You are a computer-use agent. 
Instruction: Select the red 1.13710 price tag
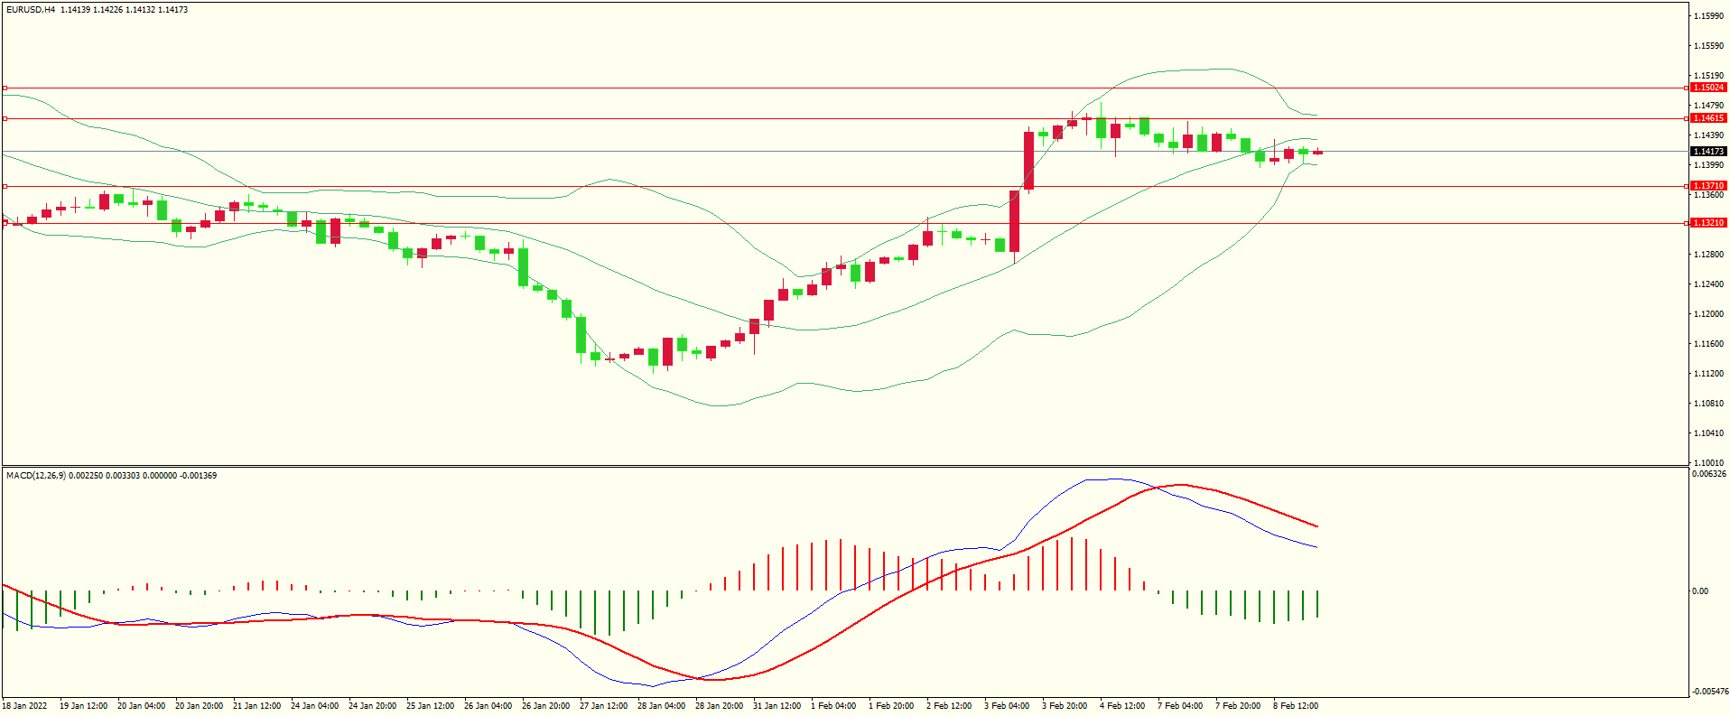coord(1708,186)
